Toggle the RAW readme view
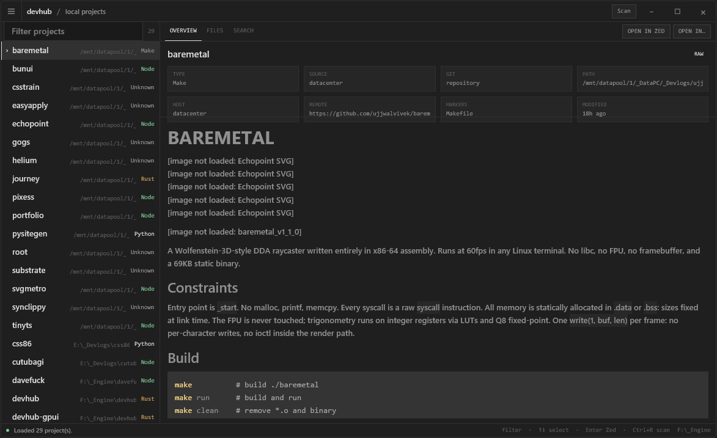Image resolution: width=717 pixels, height=438 pixels. coord(699,54)
